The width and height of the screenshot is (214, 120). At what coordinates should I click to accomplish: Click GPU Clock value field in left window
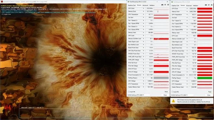(x=149, y=8)
